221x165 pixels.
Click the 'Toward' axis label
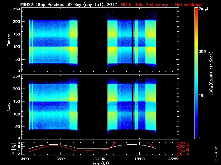9,40
